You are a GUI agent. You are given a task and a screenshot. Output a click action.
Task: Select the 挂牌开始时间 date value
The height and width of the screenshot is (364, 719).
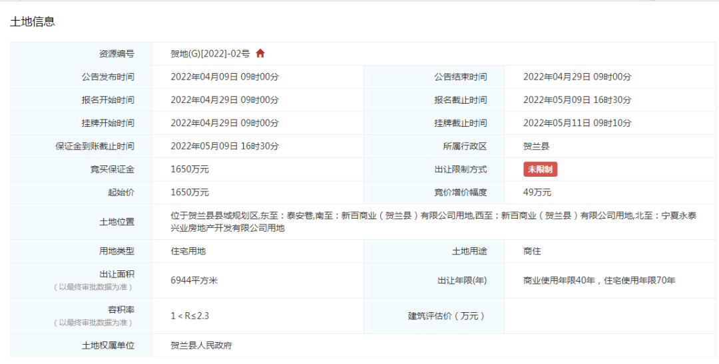pos(225,123)
